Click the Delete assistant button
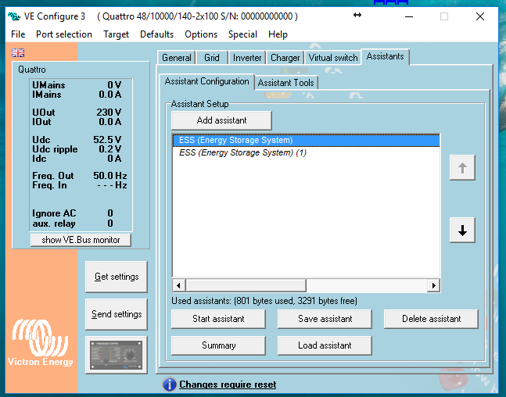Screen dimensions: 506x397 pyautogui.click(x=431, y=319)
